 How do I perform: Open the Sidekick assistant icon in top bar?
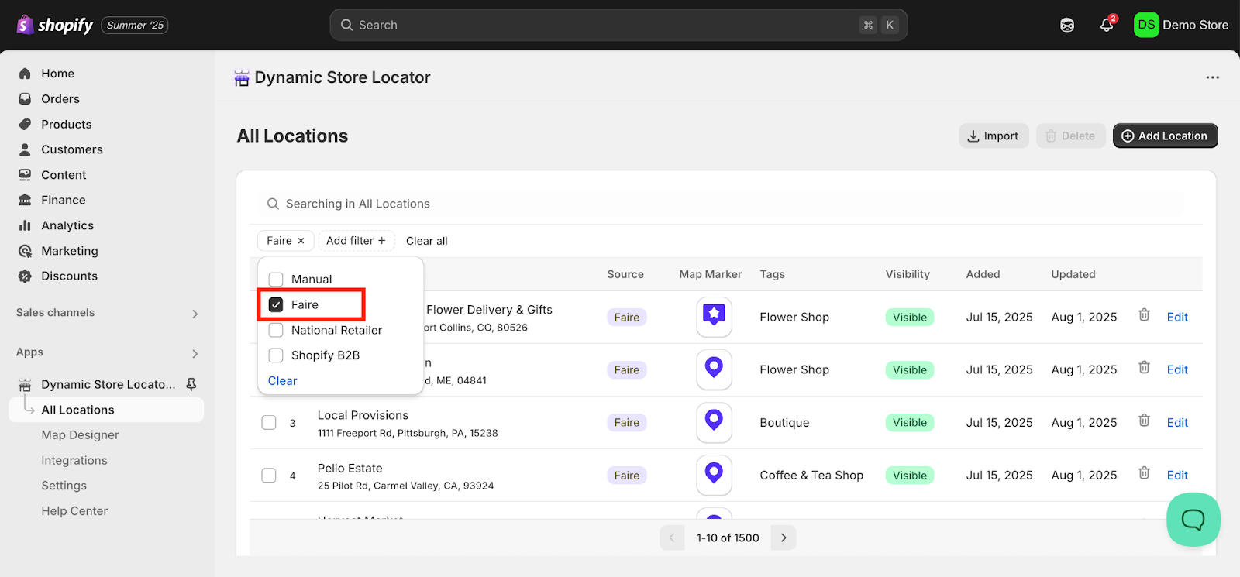1067,25
